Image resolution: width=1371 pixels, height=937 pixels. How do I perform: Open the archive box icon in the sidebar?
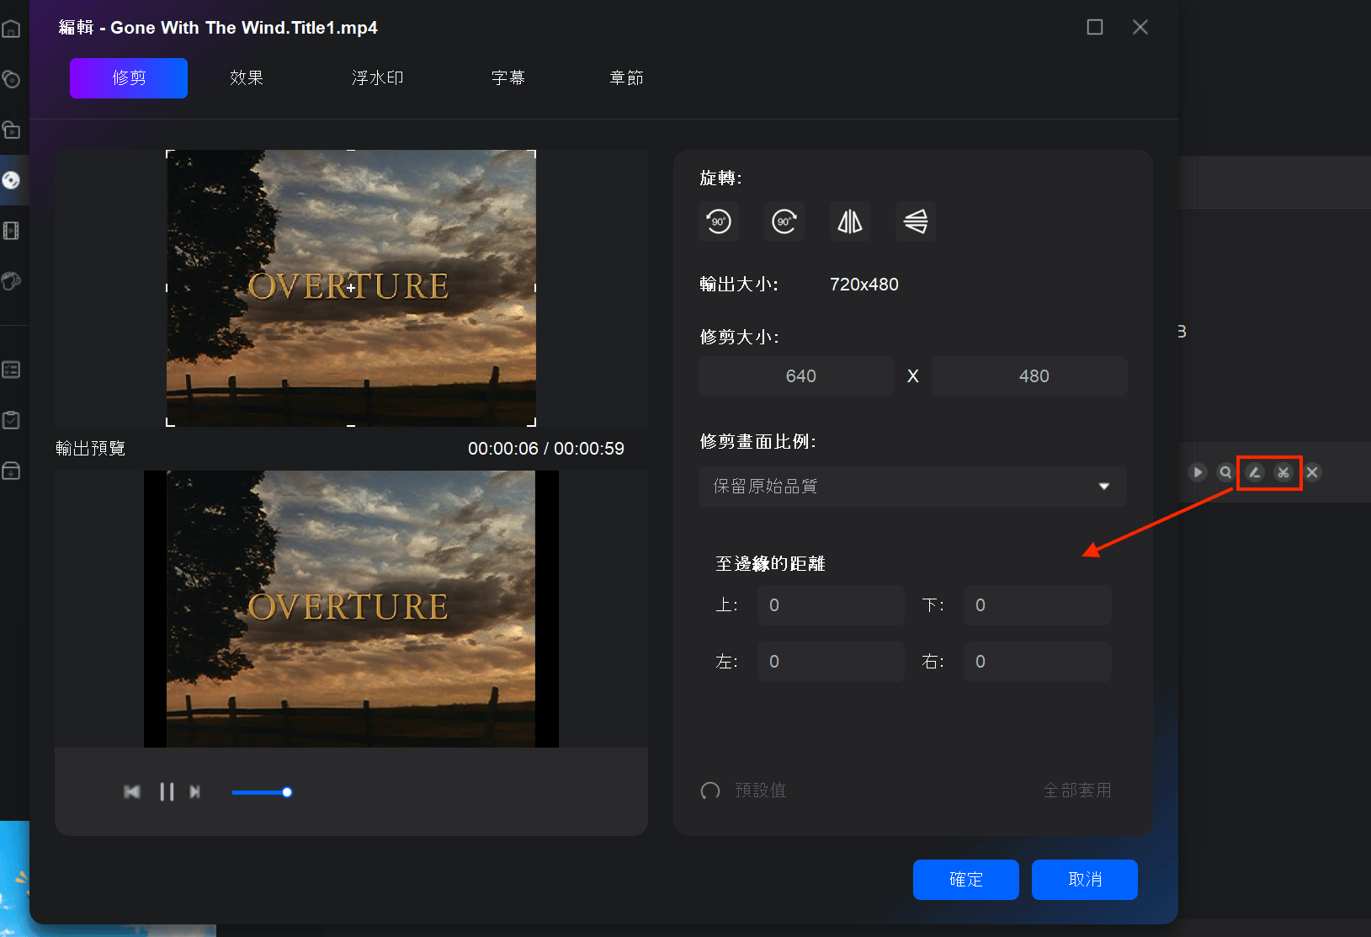[x=11, y=471]
